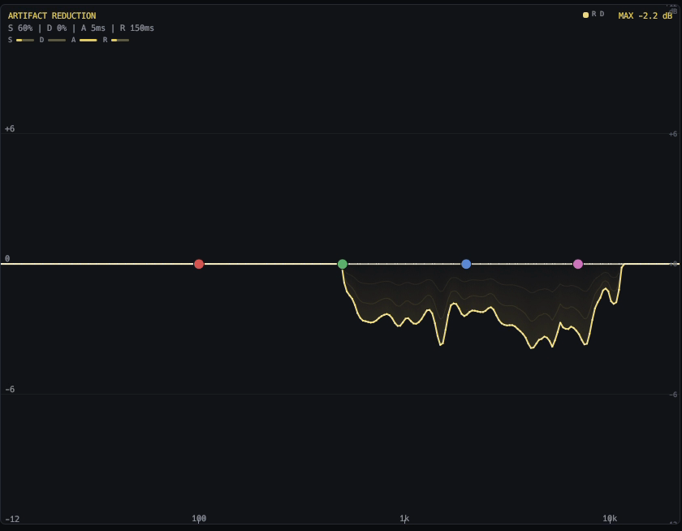Adjust the R mini slider bar
682x531 pixels.
point(120,40)
